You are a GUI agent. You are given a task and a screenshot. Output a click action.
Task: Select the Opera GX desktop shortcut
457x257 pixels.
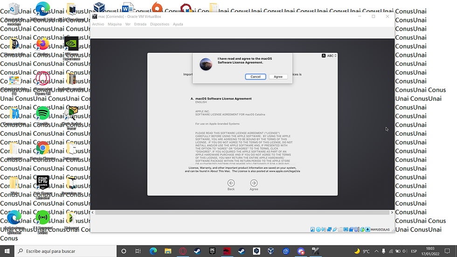(42, 83)
